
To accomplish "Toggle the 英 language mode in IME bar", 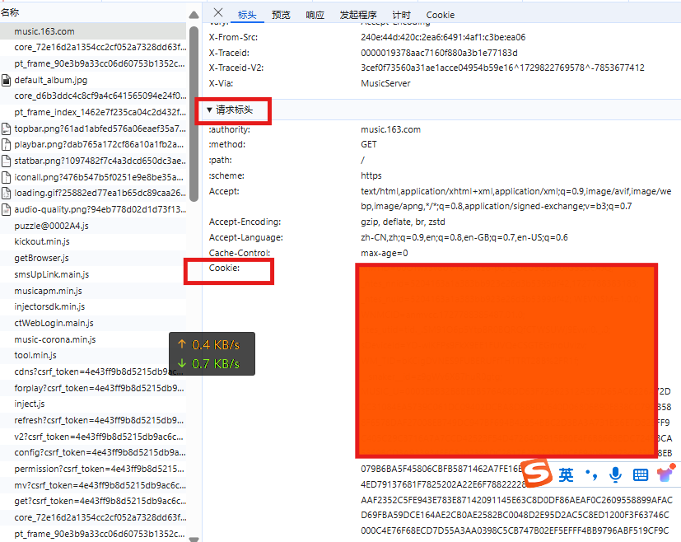I will tap(566, 474).
